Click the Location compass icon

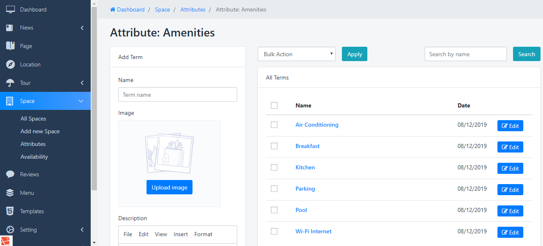[10, 64]
